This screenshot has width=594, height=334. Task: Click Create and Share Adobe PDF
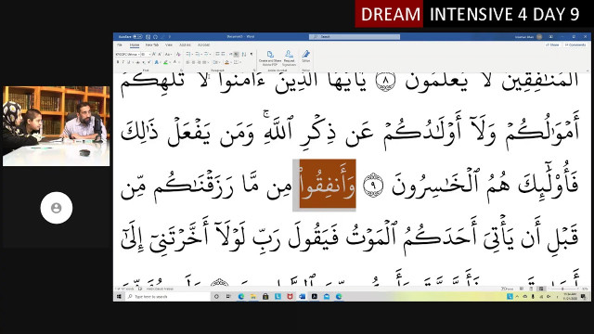(x=270, y=58)
